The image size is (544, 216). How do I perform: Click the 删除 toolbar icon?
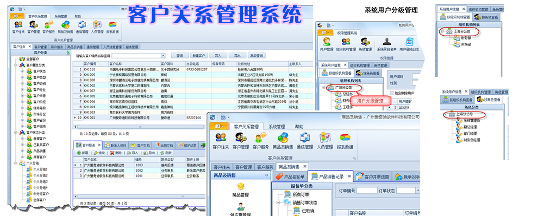pyautogui.click(x=116, y=153)
